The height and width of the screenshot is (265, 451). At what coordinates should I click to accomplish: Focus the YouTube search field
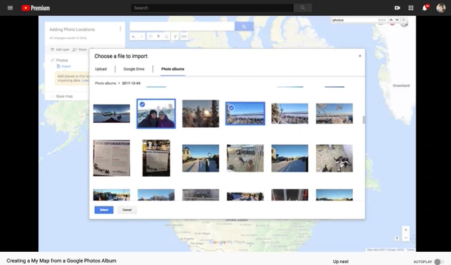pyautogui.click(x=212, y=8)
